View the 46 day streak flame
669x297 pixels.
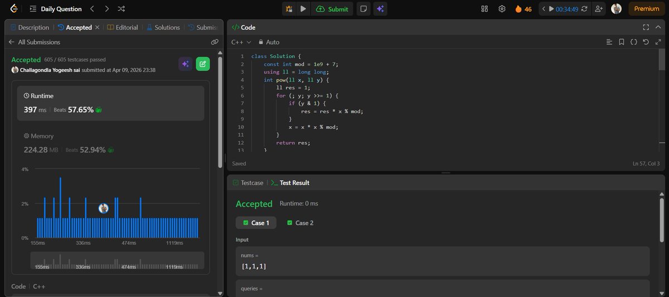523,9
